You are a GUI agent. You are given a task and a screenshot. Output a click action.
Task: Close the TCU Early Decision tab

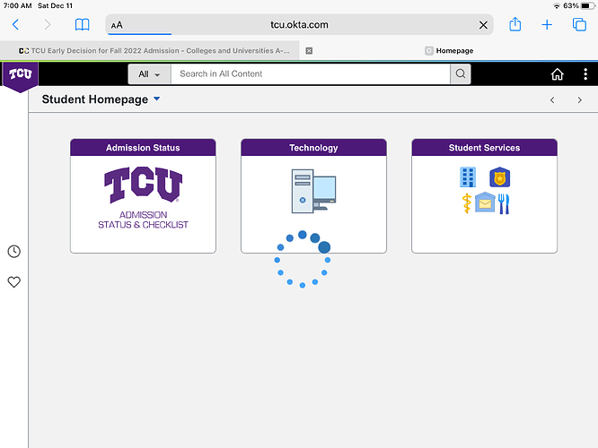pyautogui.click(x=309, y=50)
